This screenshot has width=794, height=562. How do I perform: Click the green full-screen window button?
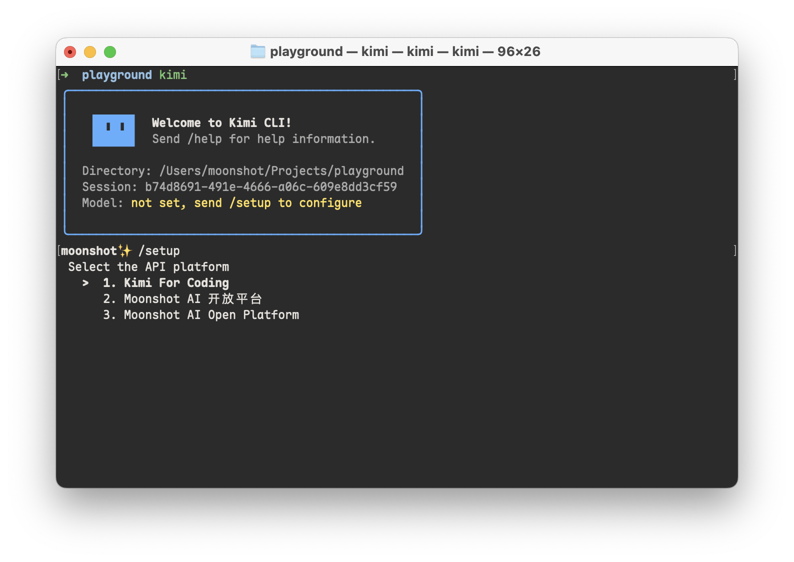(x=110, y=52)
